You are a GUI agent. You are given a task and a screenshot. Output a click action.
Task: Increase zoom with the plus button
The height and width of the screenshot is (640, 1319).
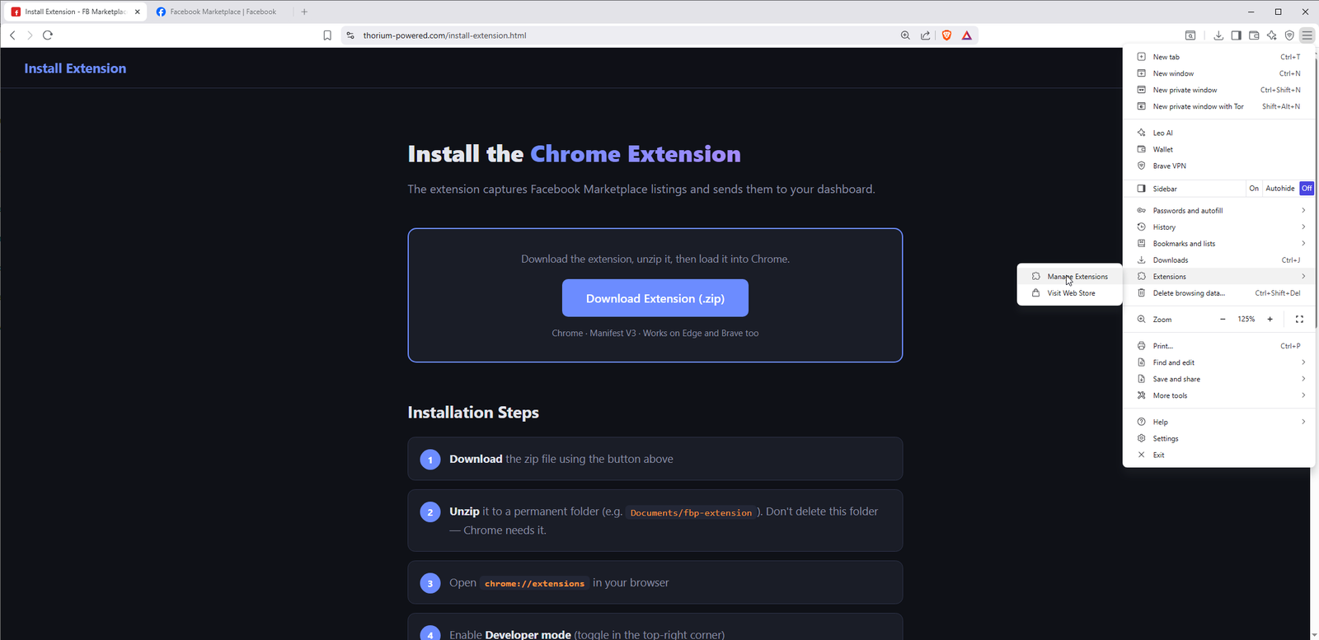(x=1270, y=320)
